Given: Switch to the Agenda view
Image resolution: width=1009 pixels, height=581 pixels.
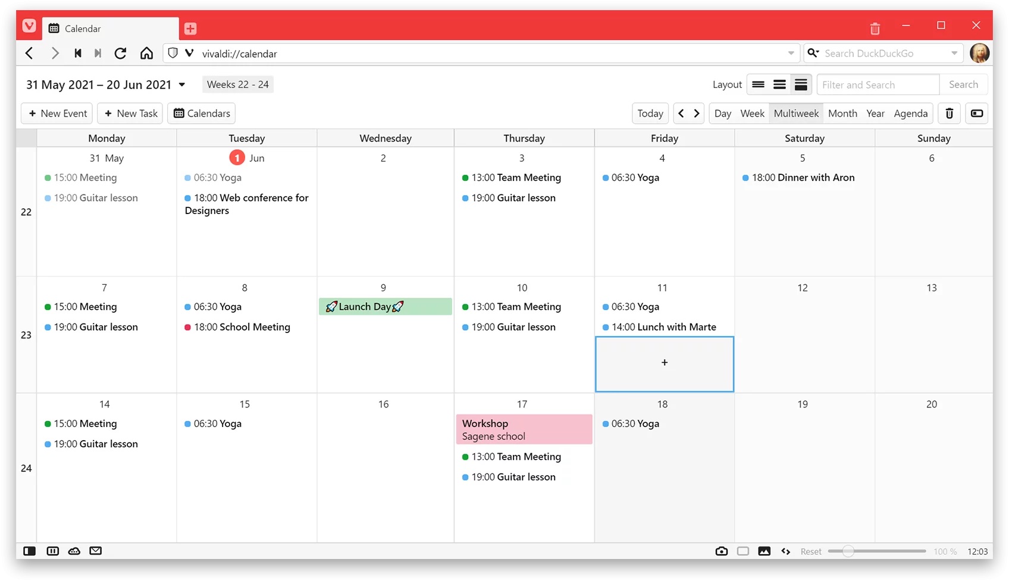Looking at the screenshot, I should (x=910, y=114).
